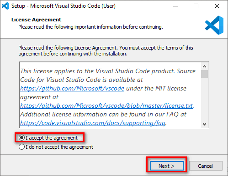This screenshot has width=228, height=176.
Task: Select "I do not accept the agreement"
Action: coord(21,147)
